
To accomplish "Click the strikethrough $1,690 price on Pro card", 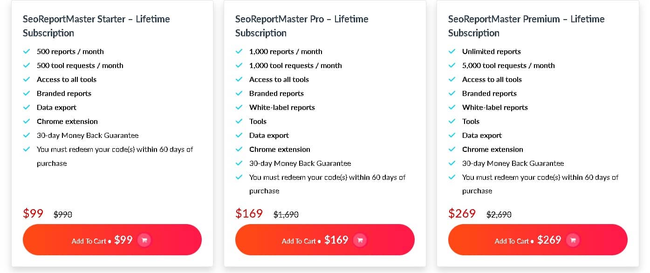I will pyautogui.click(x=286, y=215).
